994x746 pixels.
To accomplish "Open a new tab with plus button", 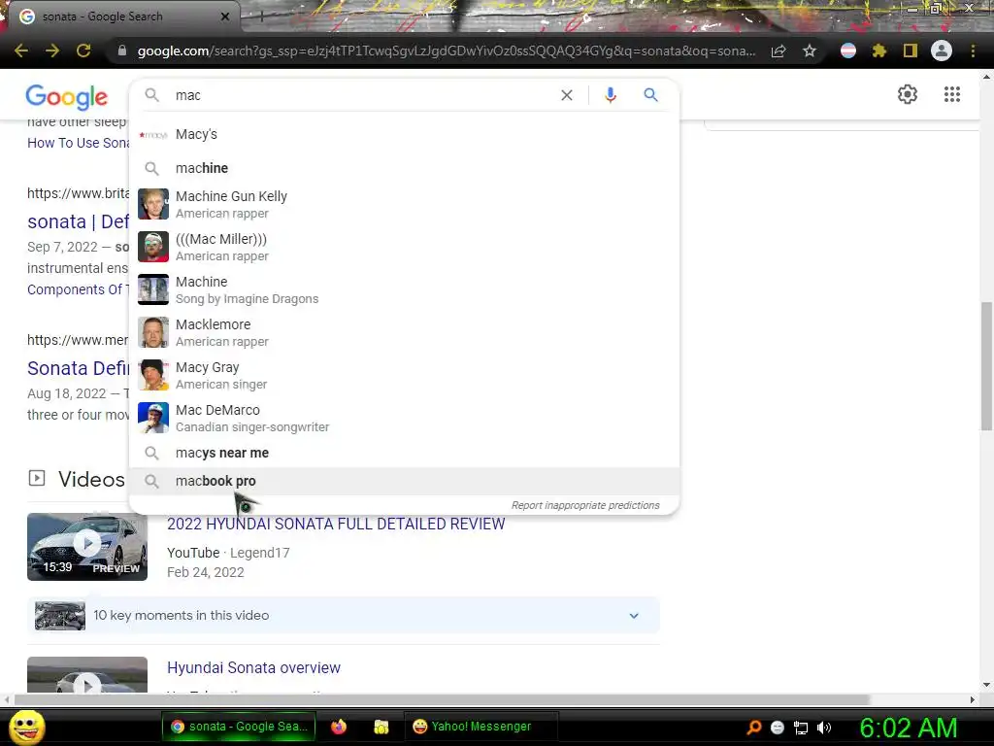I will (x=261, y=17).
